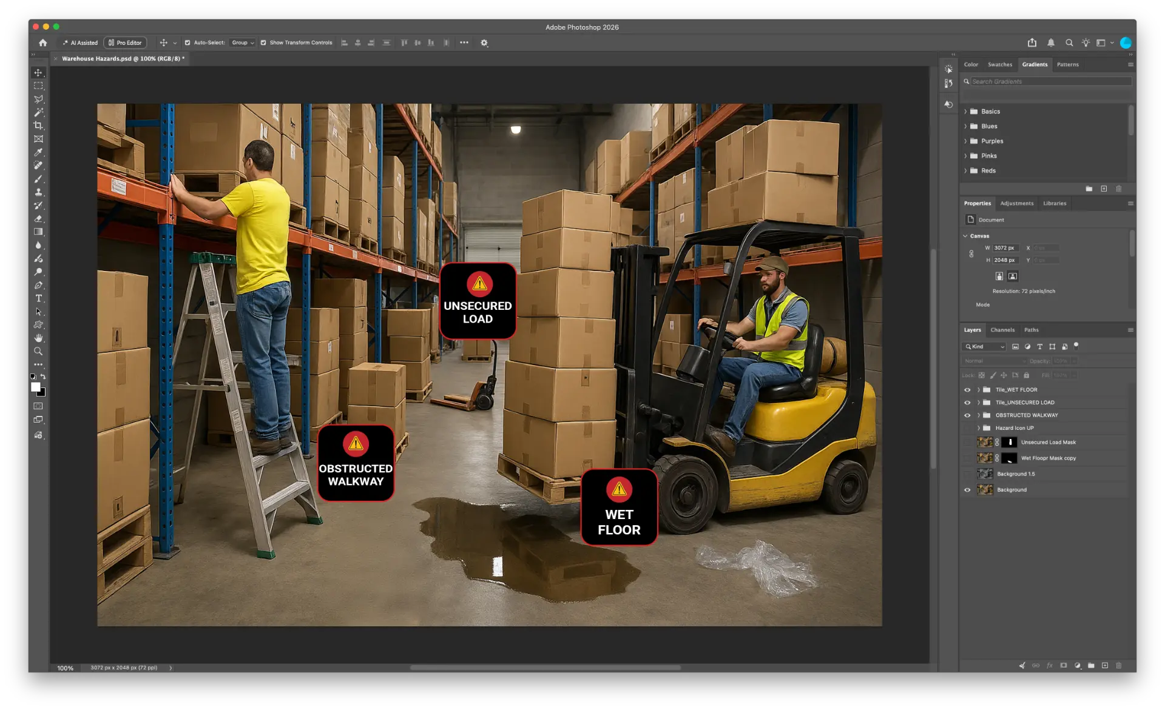Select the Pen tool

pos(38,285)
